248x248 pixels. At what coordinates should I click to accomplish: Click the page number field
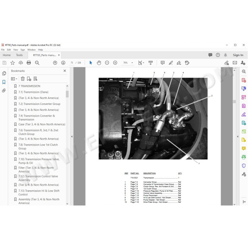[72, 63]
